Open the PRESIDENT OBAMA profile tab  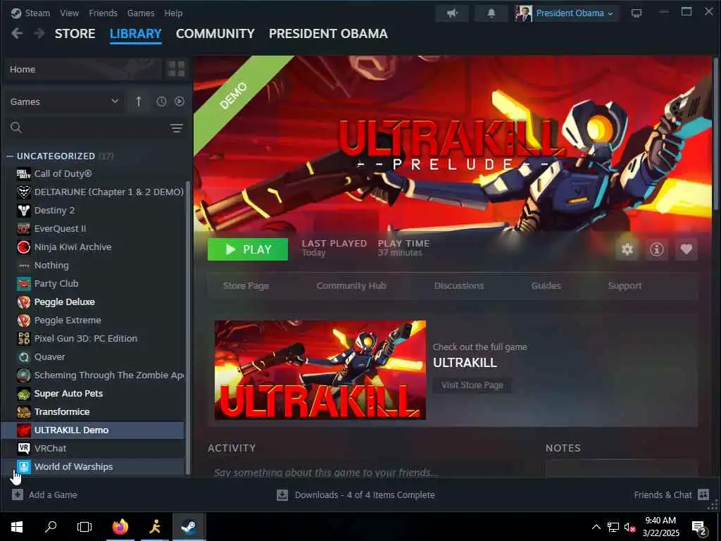coord(328,34)
